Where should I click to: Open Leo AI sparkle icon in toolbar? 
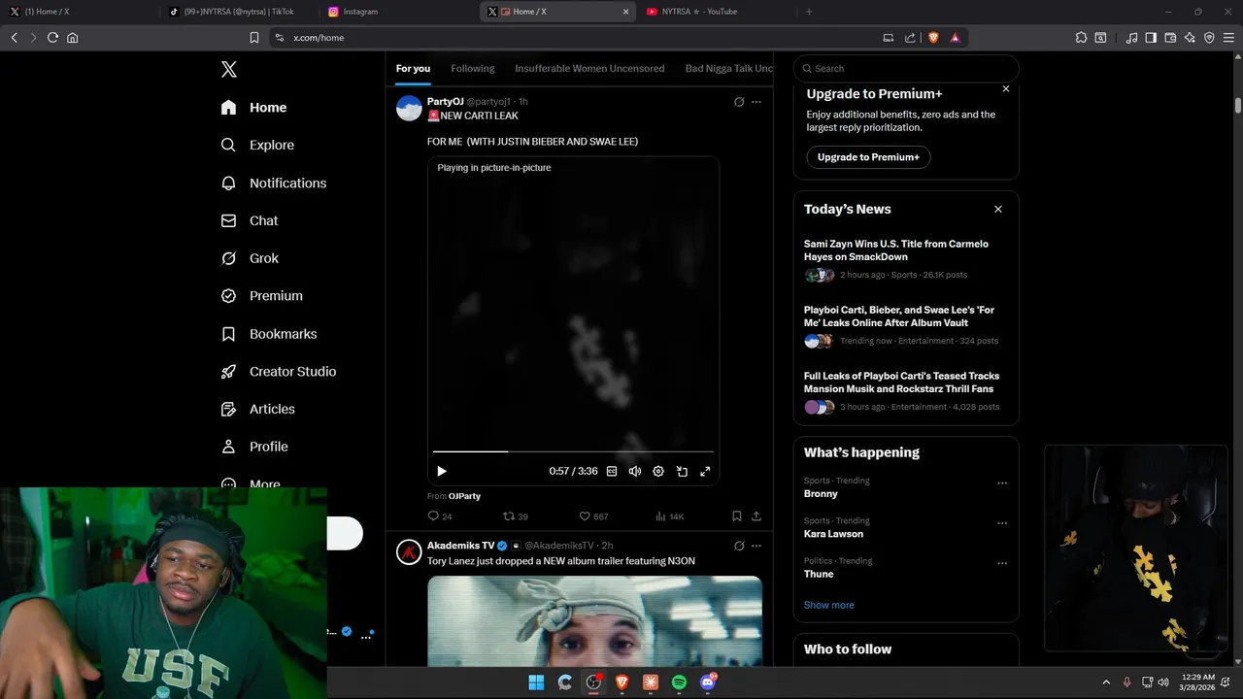pyautogui.click(x=1190, y=38)
